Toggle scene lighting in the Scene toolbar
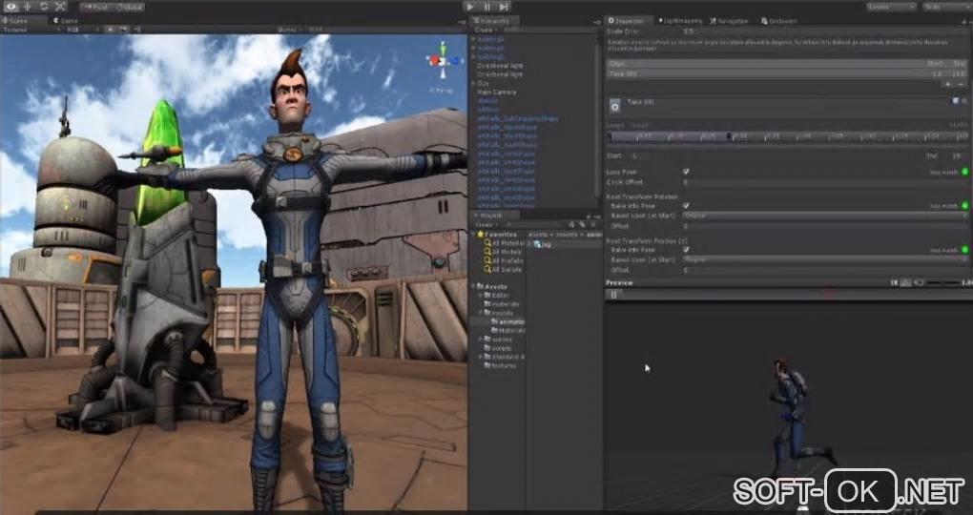The image size is (973, 515). (110, 30)
